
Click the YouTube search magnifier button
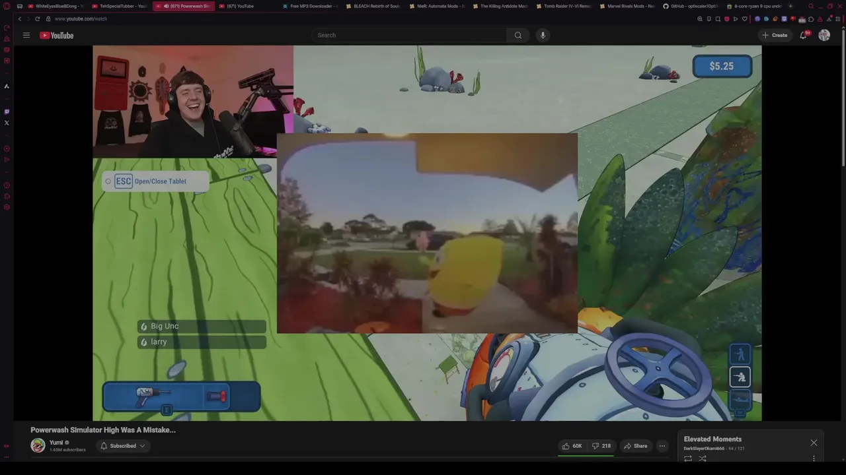tap(518, 35)
